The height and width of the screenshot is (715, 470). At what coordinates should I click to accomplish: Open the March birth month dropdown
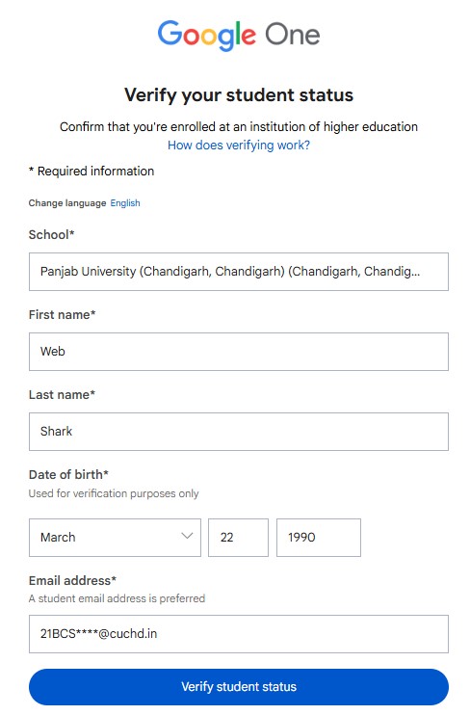coord(115,537)
